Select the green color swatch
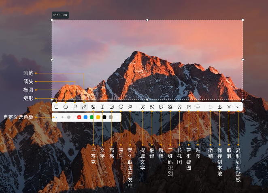Screen dimensions: 268x193 point(92,117)
